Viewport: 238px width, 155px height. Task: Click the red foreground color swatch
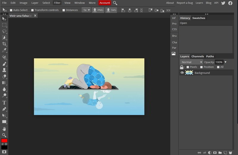click(x=4, y=141)
